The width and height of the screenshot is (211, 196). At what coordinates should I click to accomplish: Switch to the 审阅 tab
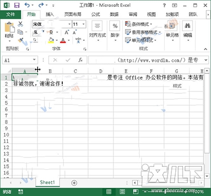133,14
